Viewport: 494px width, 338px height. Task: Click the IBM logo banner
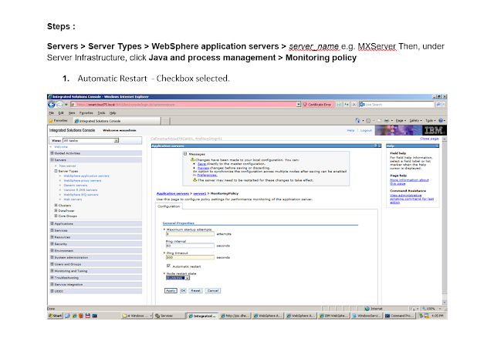click(x=411, y=130)
